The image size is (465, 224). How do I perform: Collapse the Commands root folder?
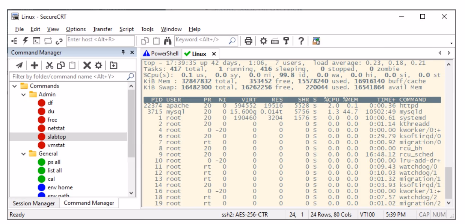(x=15, y=86)
